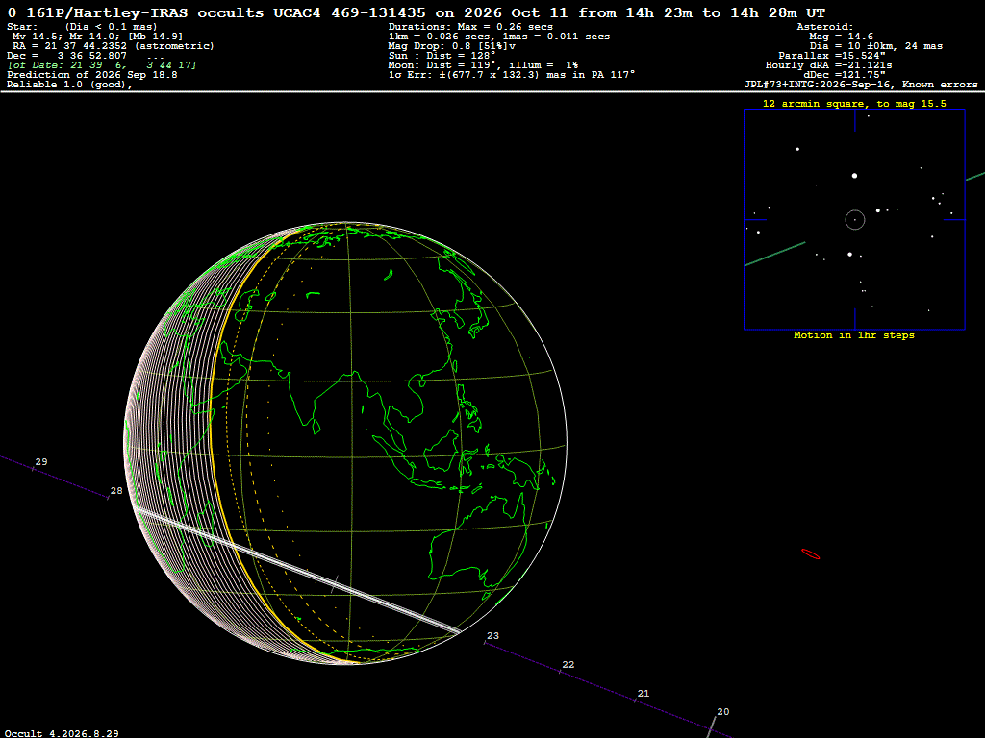Click the red error ellipse marker
This screenshot has height=738, width=985.
810,554
